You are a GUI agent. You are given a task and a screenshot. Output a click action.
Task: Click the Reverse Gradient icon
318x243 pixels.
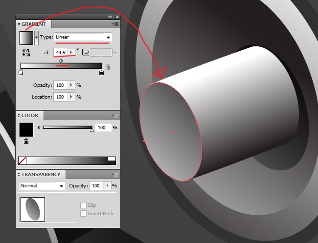26,53
